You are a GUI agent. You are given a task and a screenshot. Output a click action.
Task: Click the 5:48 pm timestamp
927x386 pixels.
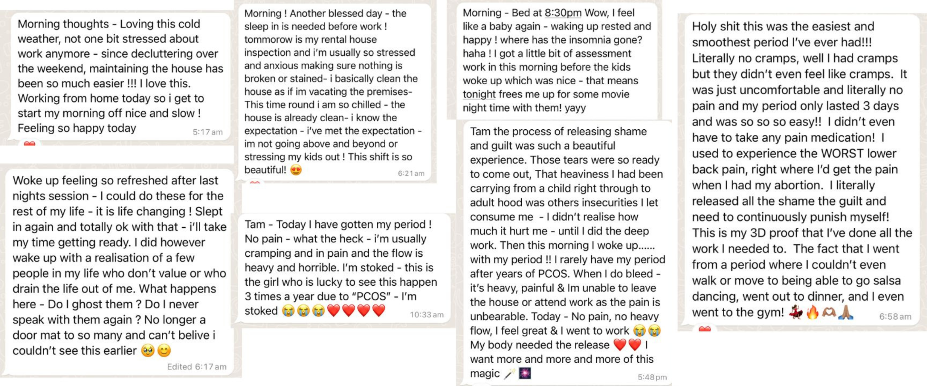[652, 377]
